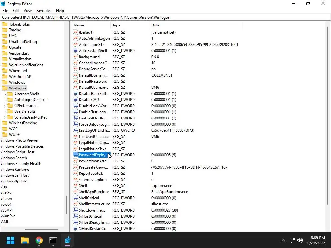The image size is (331, 248).
Task: Select the UnattendSettings key
Action: click(24, 42)
